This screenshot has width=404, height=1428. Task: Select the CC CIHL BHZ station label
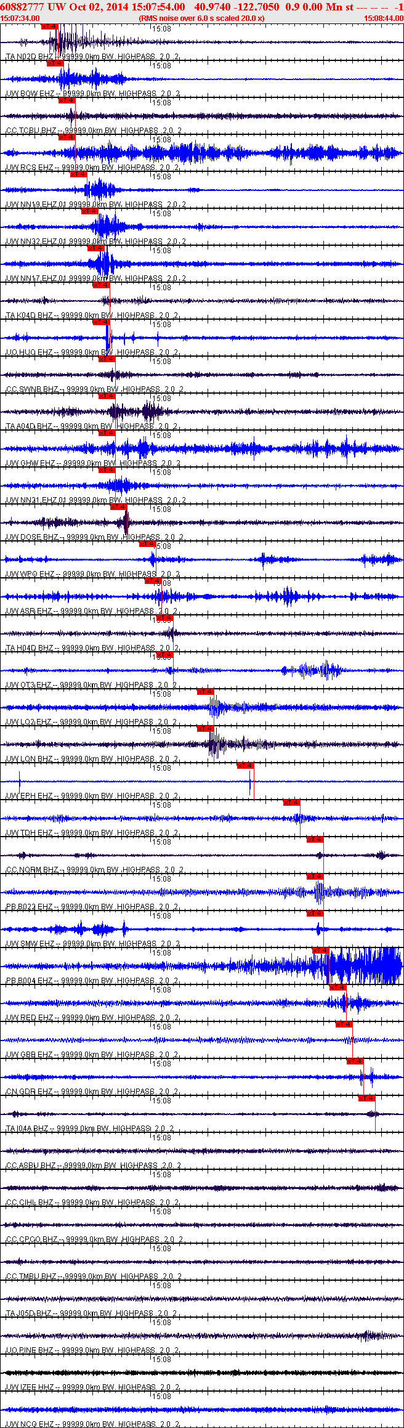[93, 1203]
